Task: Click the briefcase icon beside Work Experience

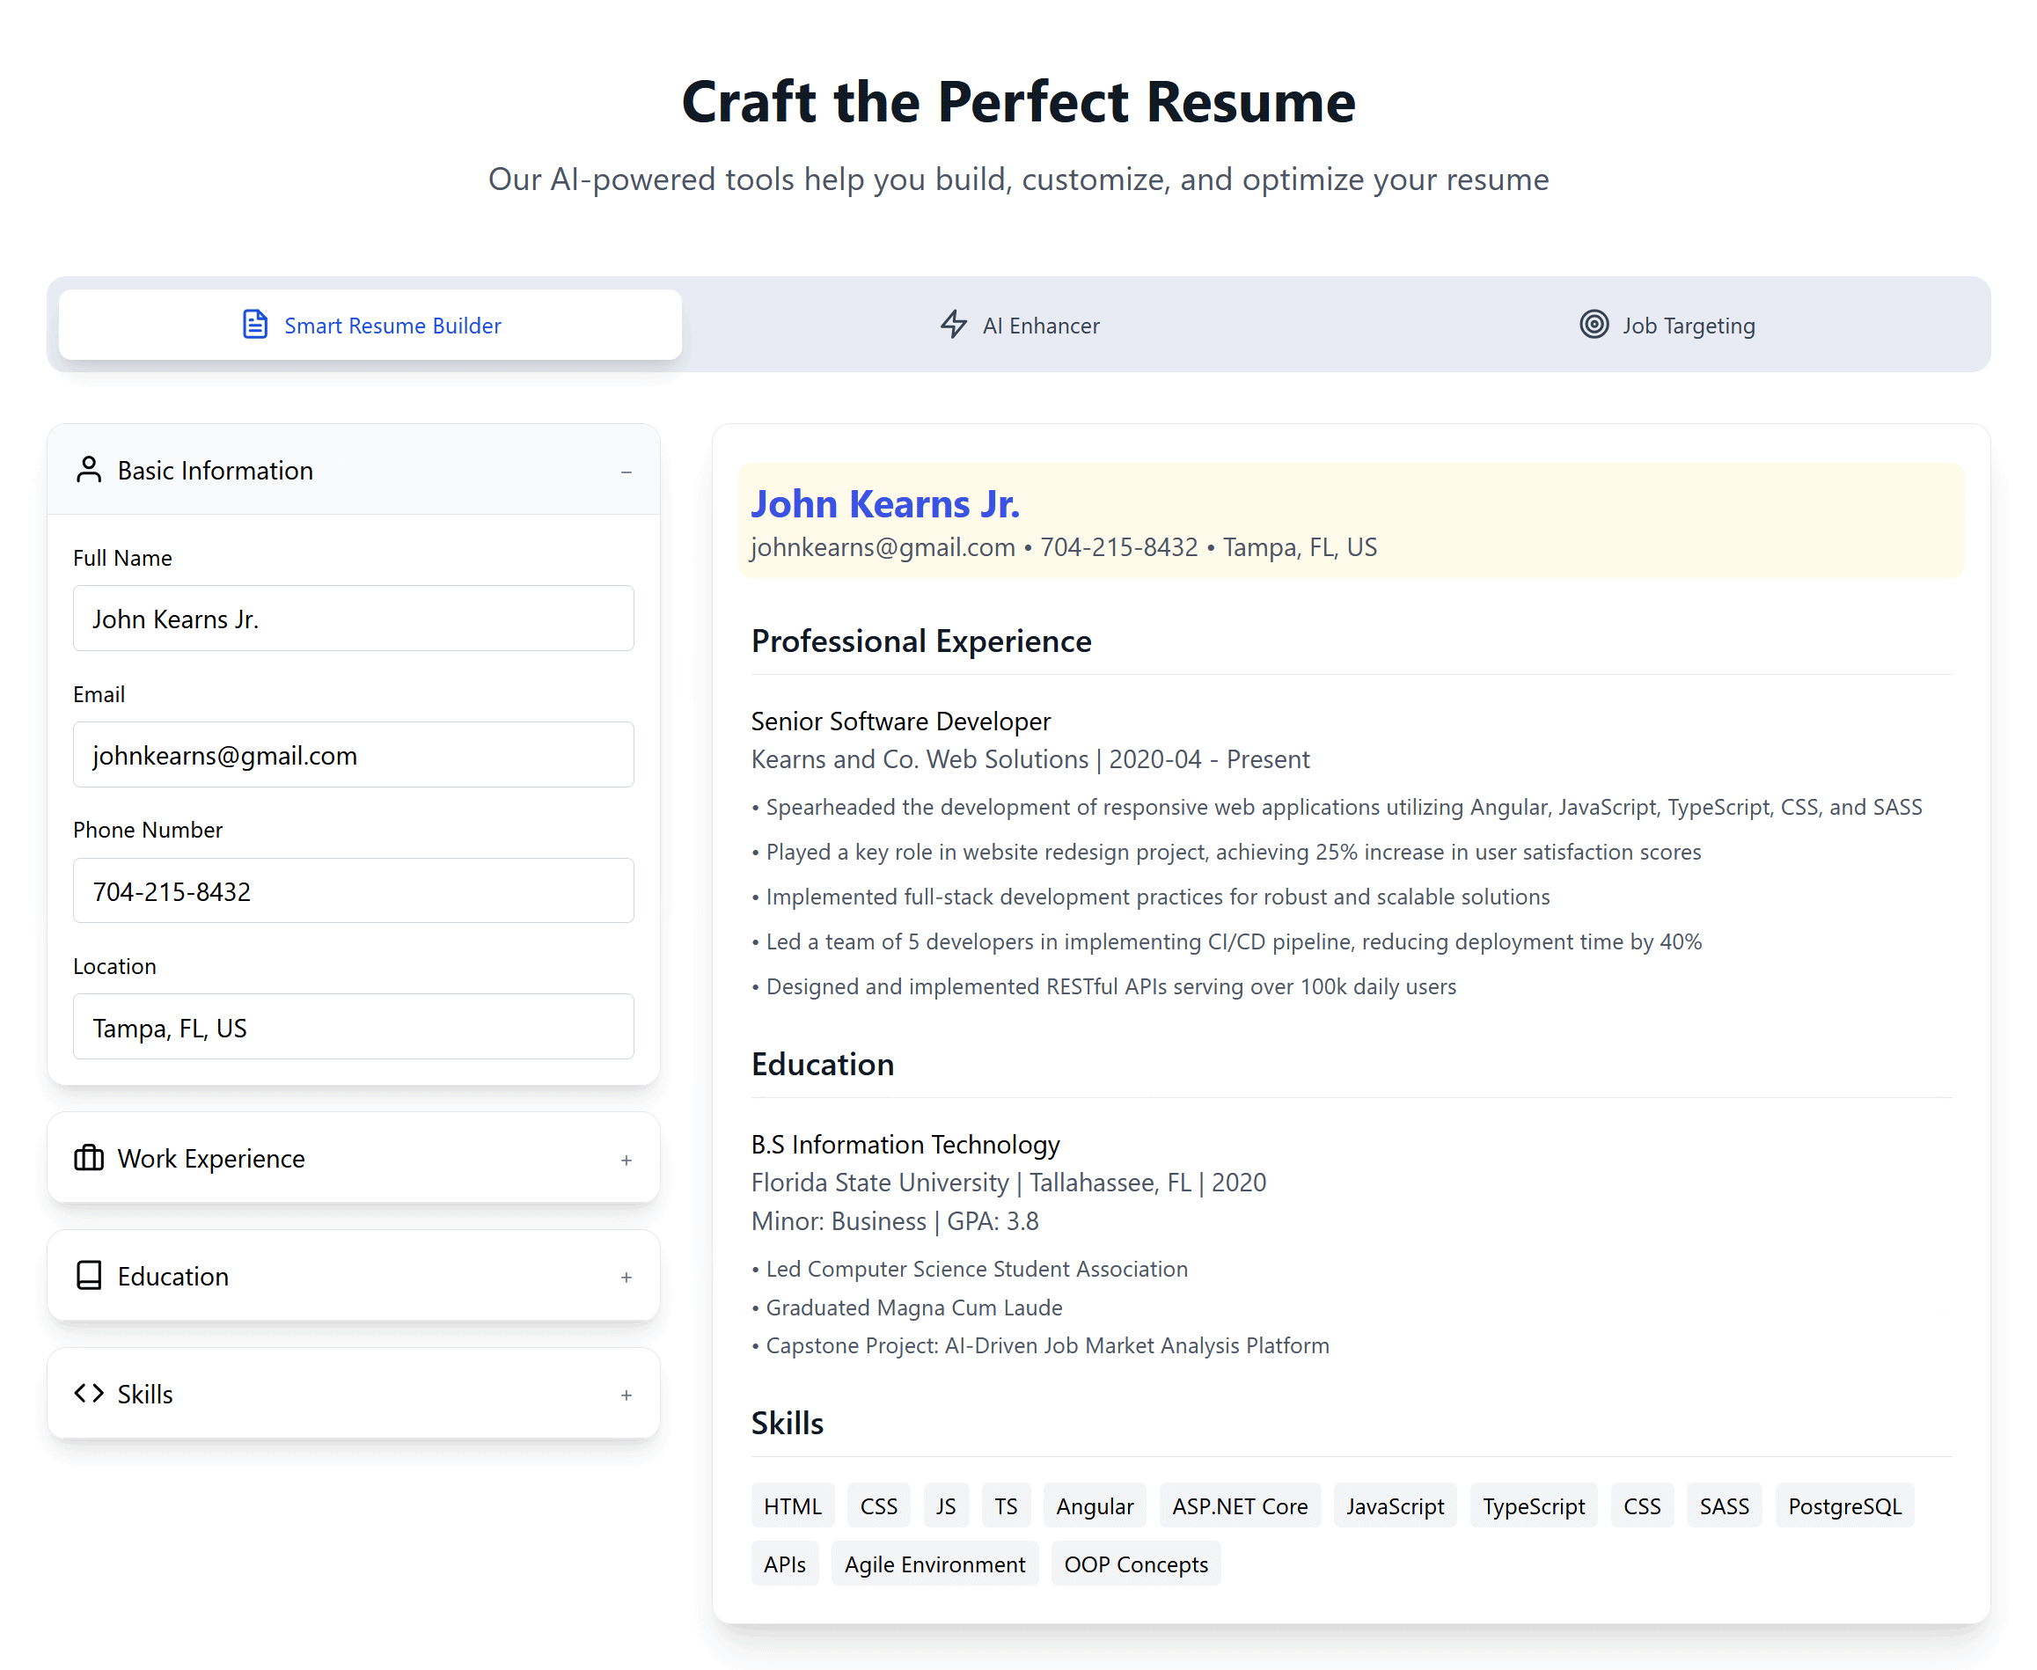Action: tap(89, 1158)
